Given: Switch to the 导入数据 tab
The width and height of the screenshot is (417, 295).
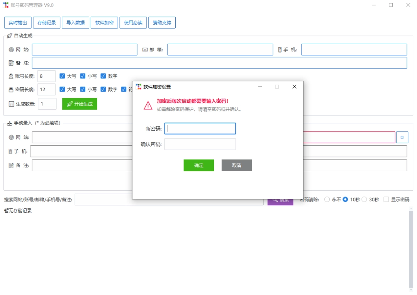Looking at the screenshot, I should point(76,23).
